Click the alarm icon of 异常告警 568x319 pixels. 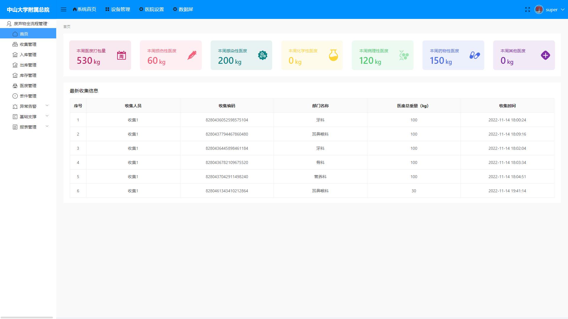coord(15,106)
